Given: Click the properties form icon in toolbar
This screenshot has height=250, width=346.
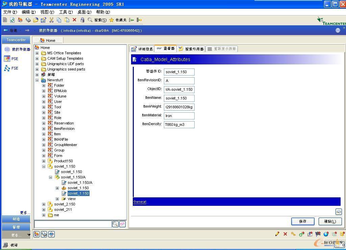Looking at the screenshot, I should [x=43, y=20].
